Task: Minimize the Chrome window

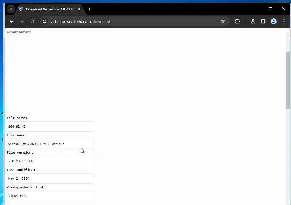Action: point(257,9)
